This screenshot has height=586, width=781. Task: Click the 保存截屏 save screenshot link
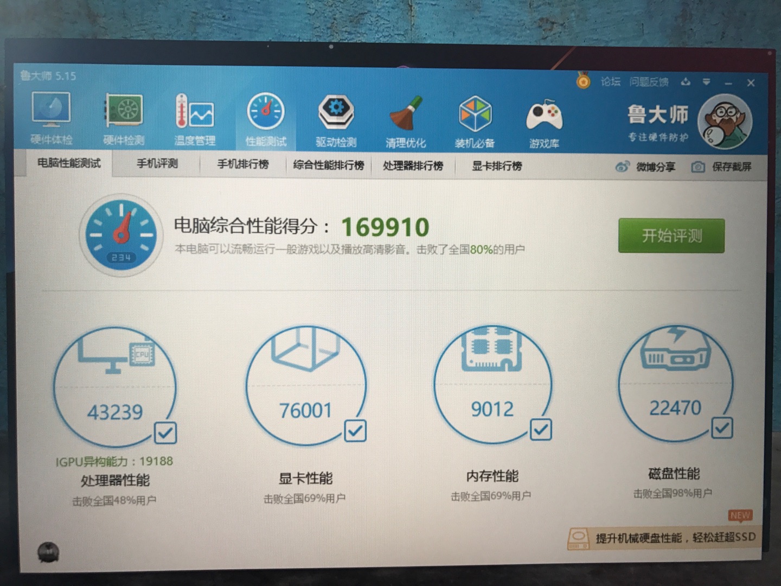pos(732,167)
